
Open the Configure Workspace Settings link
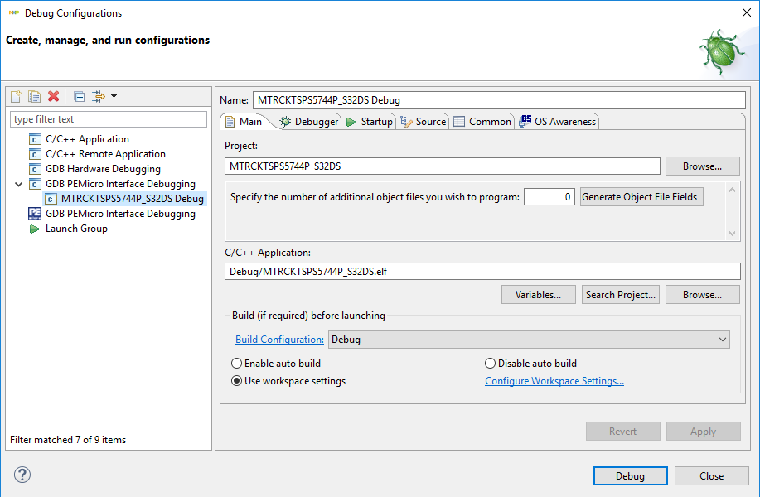(x=554, y=381)
